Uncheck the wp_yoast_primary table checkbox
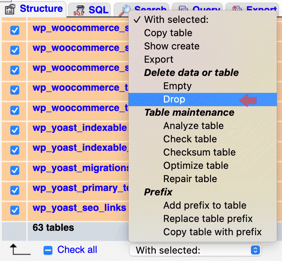This screenshot has height=261, width=282. 15,190
